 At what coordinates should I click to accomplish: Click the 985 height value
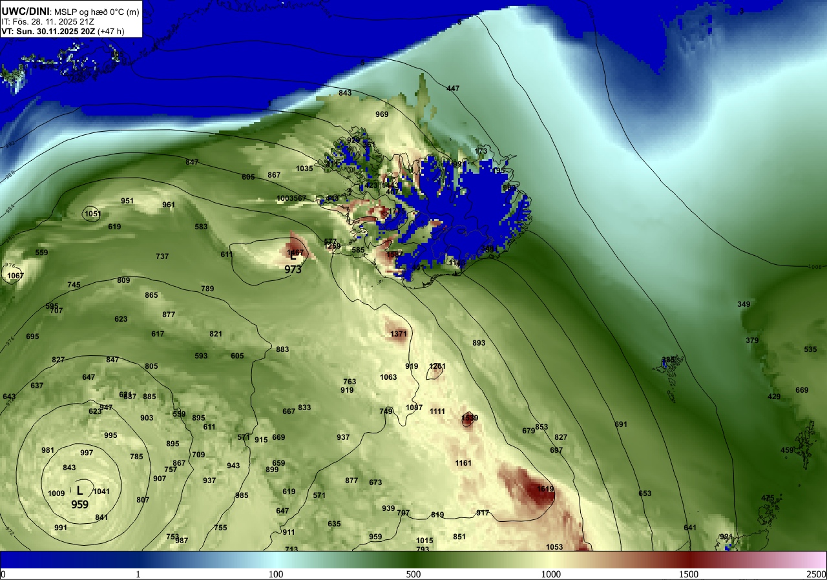[x=242, y=495]
